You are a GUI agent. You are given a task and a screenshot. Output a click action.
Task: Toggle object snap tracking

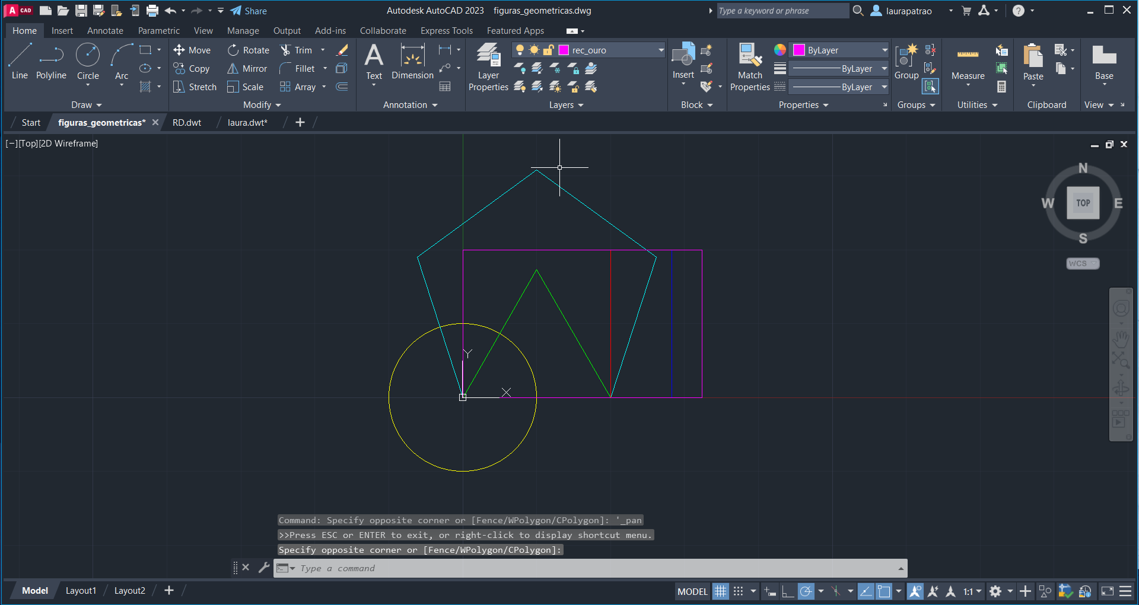(x=866, y=591)
